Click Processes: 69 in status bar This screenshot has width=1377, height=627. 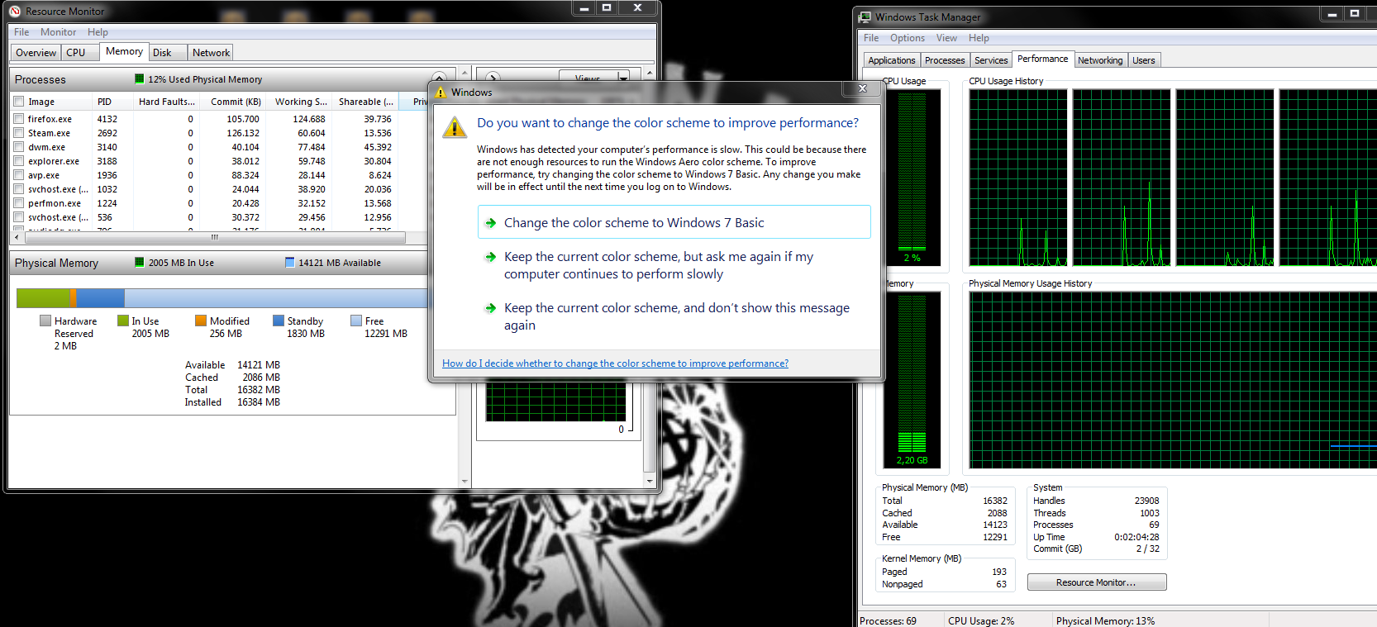(x=888, y=621)
